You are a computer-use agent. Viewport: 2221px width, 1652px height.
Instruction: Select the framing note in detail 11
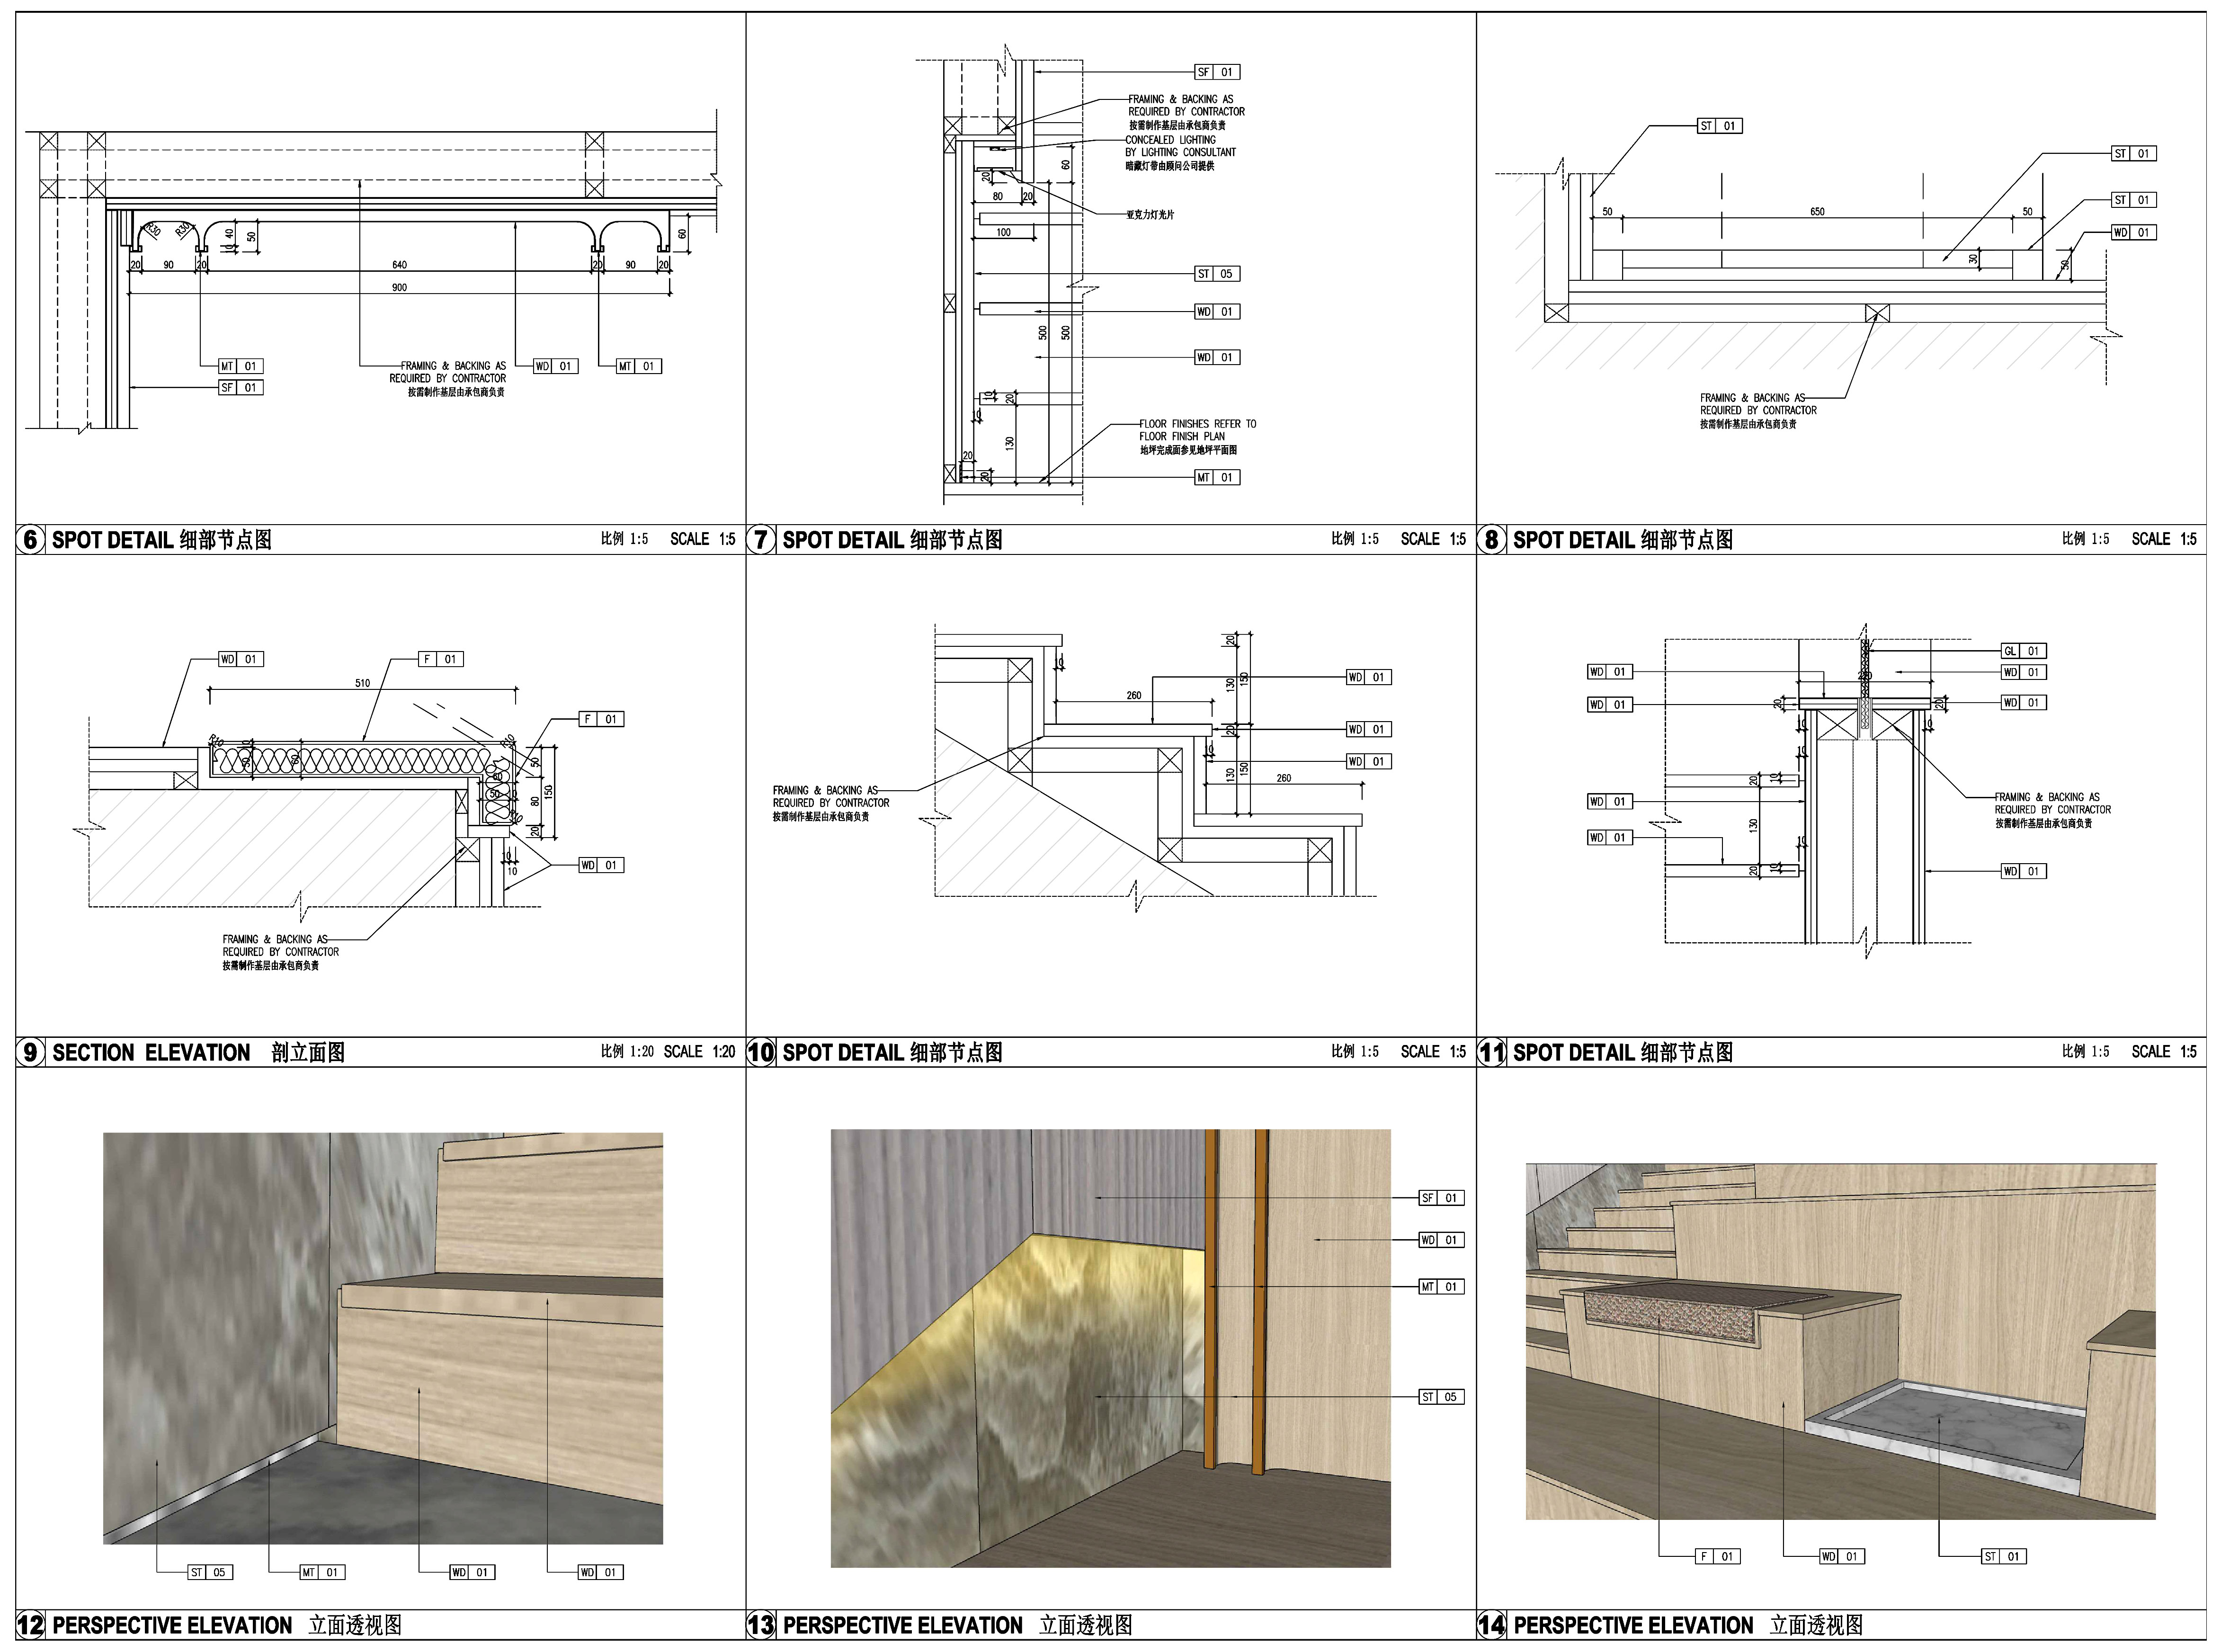pos(2052,811)
